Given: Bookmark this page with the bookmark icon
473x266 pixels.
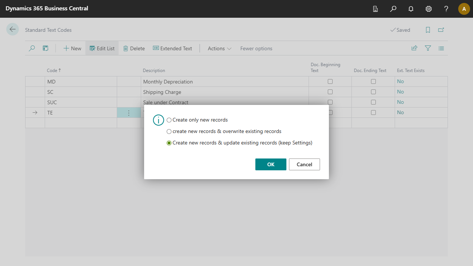Looking at the screenshot, I should [428, 30].
